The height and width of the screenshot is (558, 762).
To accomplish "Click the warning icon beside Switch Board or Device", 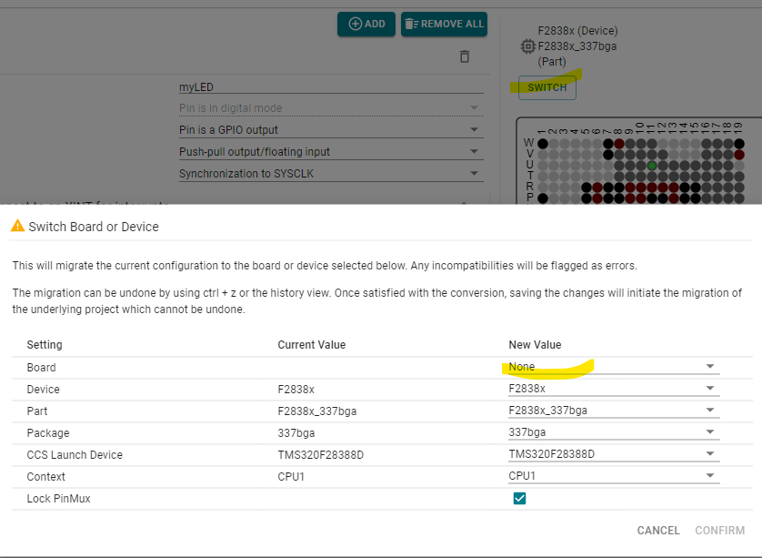I will pyautogui.click(x=18, y=226).
